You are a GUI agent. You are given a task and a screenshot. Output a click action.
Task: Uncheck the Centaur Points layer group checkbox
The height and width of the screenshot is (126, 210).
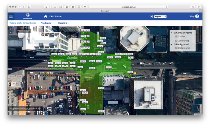[x=175, y=33]
